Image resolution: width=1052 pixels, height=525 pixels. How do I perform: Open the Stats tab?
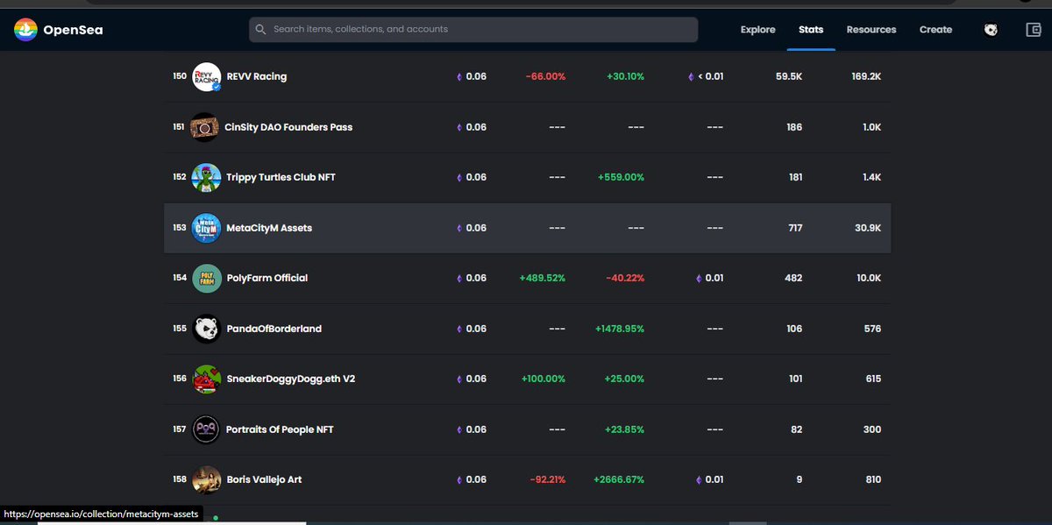coord(811,30)
